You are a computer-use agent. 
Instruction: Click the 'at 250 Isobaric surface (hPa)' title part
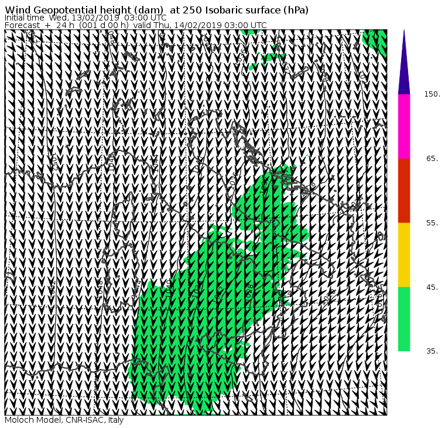point(239,10)
